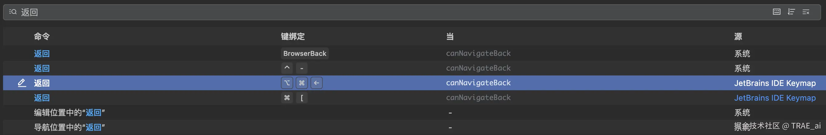Click the Option key symbol chip
Screen dimensions: 826x135
tap(287, 83)
